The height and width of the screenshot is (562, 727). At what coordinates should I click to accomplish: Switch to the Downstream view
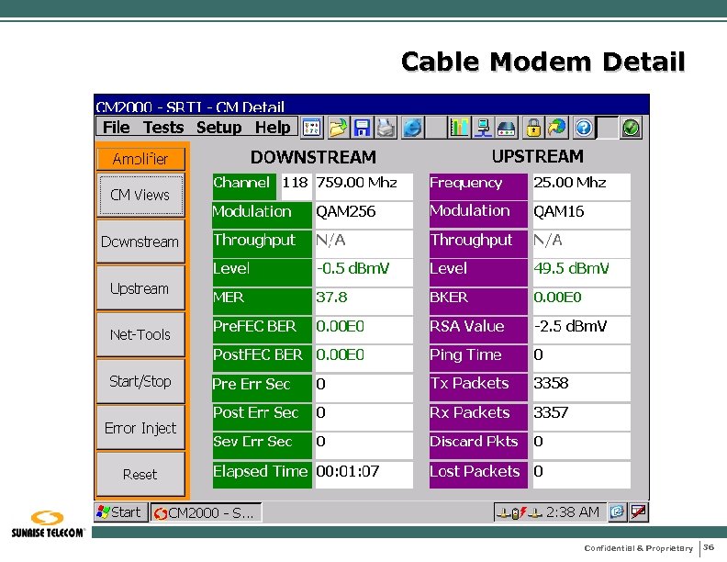pyautogui.click(x=141, y=242)
